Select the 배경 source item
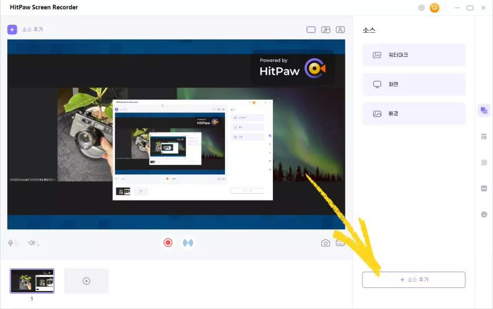493x309 pixels. [x=414, y=114]
